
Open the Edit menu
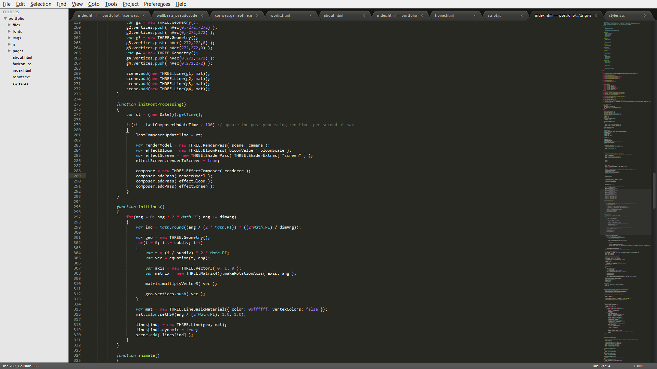[x=21, y=4]
